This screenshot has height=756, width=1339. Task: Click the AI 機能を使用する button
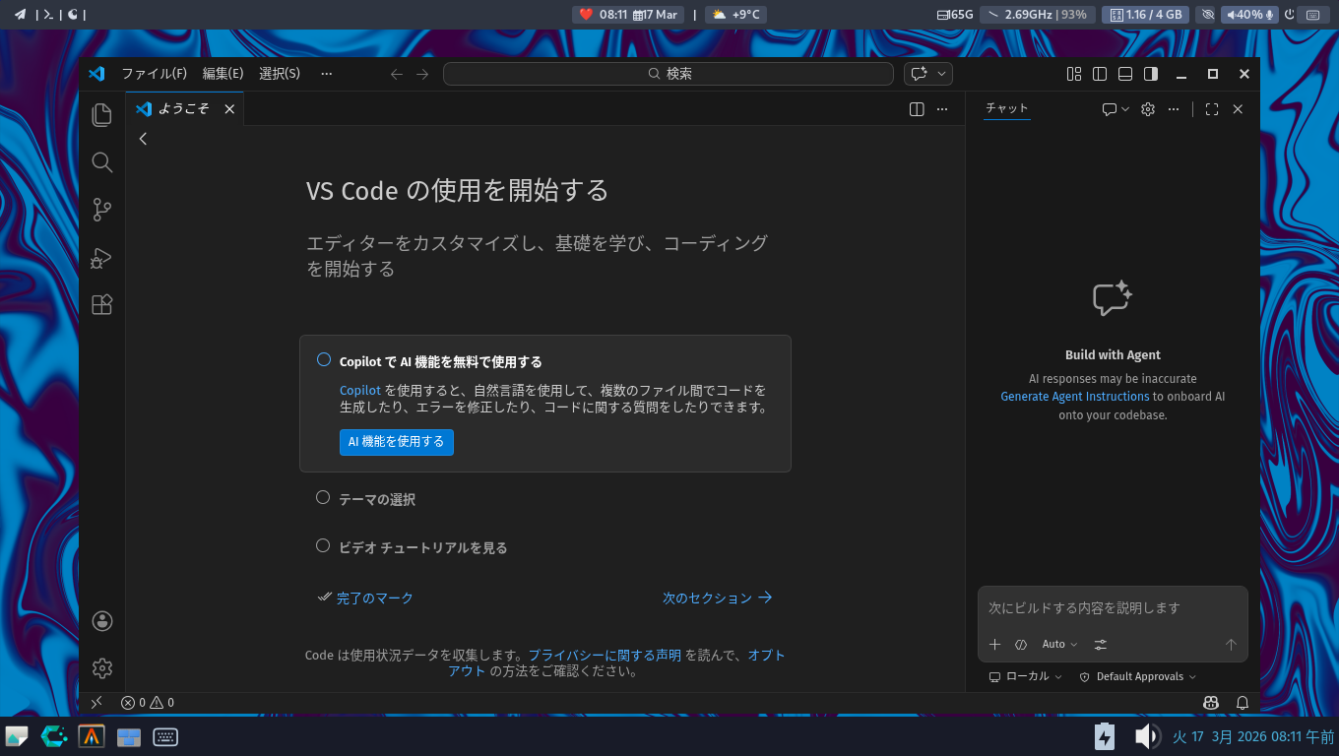coord(397,442)
